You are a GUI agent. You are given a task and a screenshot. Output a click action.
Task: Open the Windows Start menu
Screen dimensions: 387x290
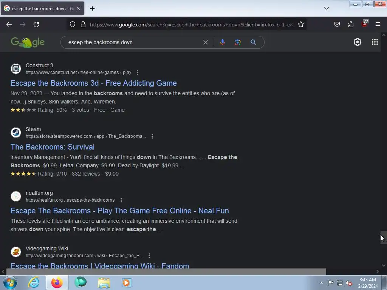(10, 282)
